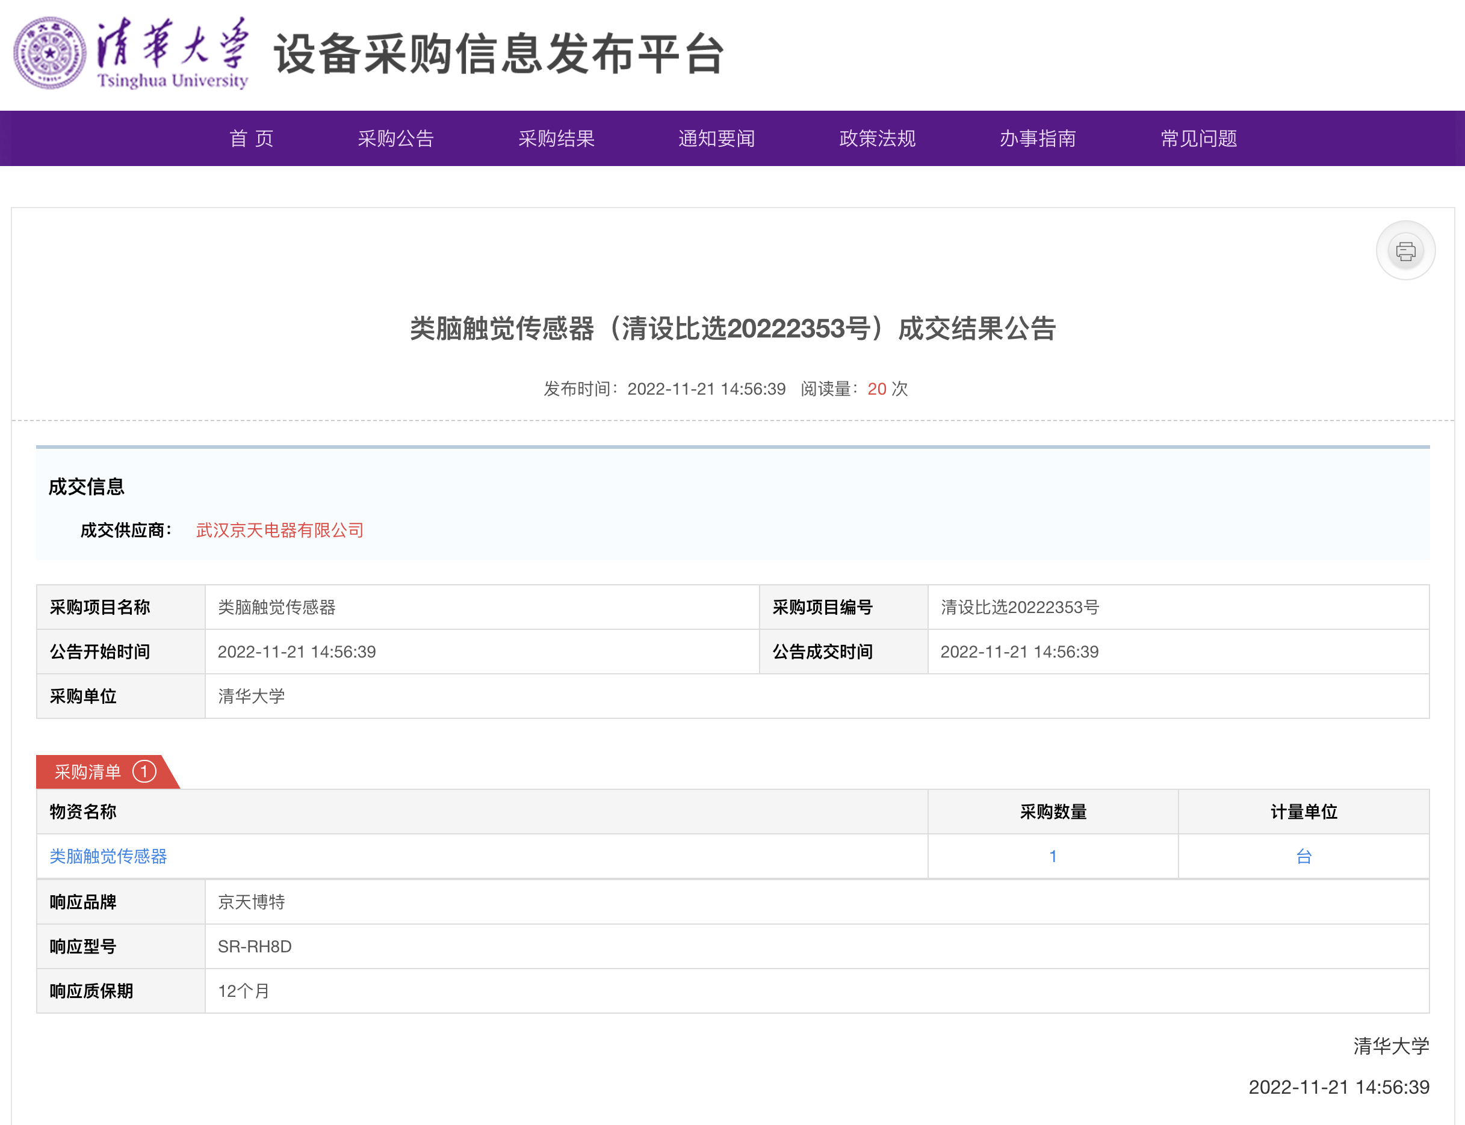Viewport: 1465px width, 1125px height.
Task: Click the 采购单位 value 清华大学
Action: pyautogui.click(x=251, y=696)
